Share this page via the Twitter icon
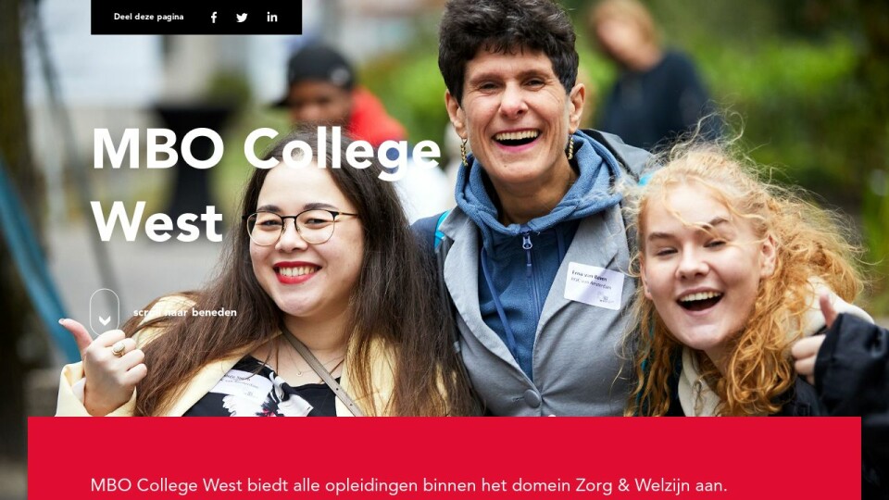Viewport: 889px width, 500px height. coord(242,18)
